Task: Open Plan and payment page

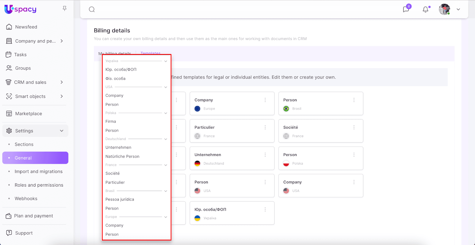Action: coord(34,216)
